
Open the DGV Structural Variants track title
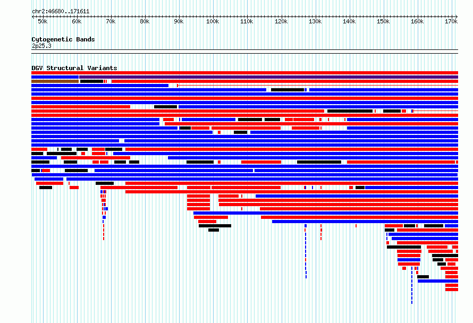tap(74, 68)
